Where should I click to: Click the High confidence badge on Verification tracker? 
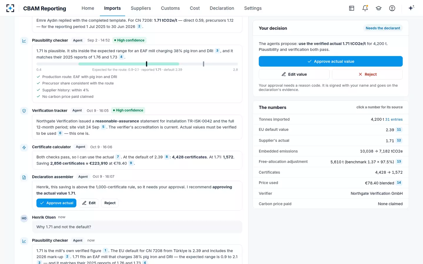click(128, 110)
